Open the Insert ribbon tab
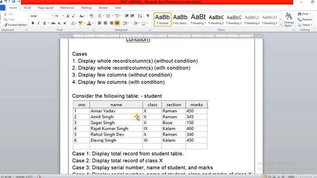The height and width of the screenshot is (178, 317). point(27,8)
